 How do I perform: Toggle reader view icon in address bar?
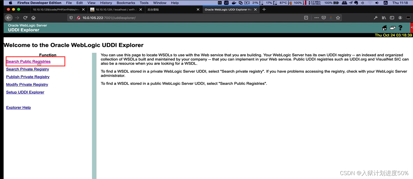point(306,18)
